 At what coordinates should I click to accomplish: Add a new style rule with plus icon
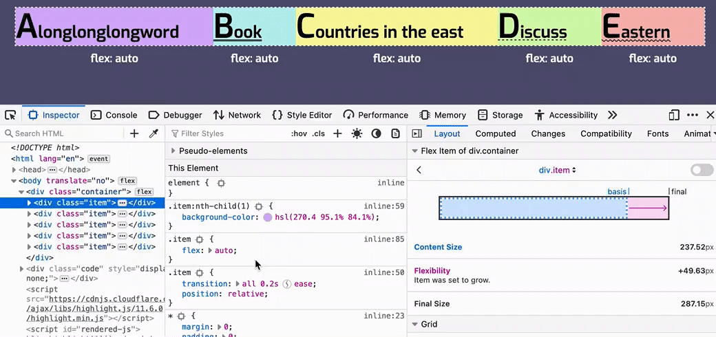337,133
